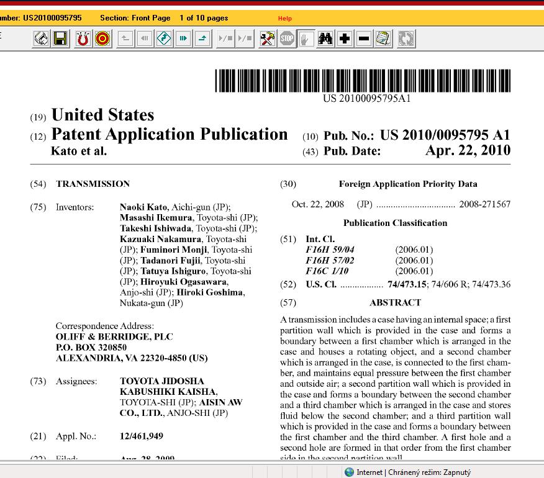Click 'Patent Application Publication' heading
The width and height of the screenshot is (544, 478).
tap(170, 135)
